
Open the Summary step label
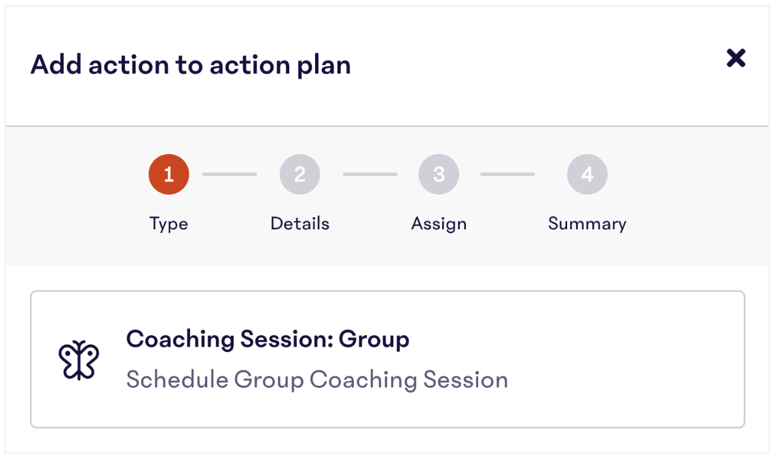point(588,224)
